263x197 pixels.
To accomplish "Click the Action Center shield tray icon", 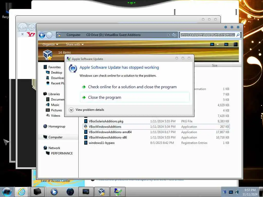I will [225, 192].
